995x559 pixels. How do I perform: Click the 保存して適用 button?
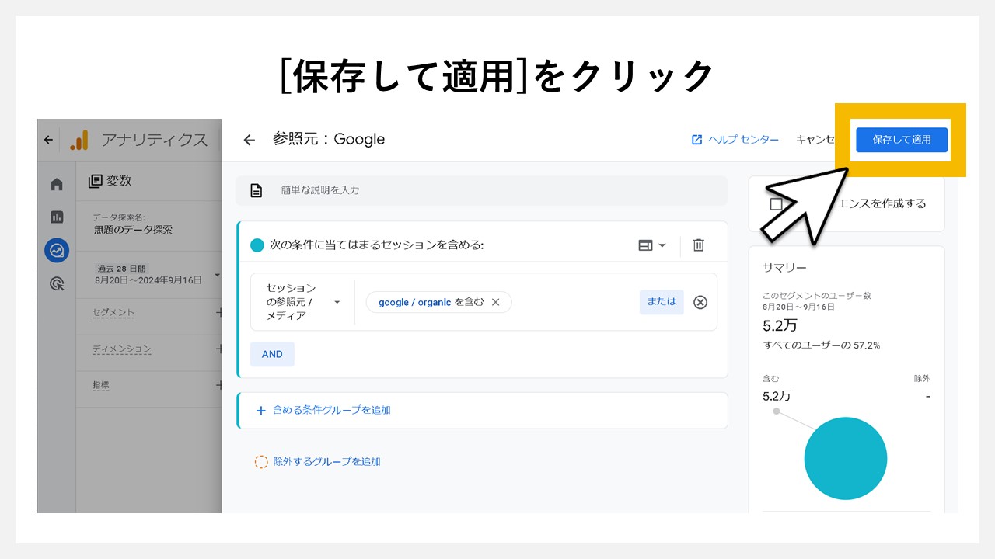pos(901,140)
